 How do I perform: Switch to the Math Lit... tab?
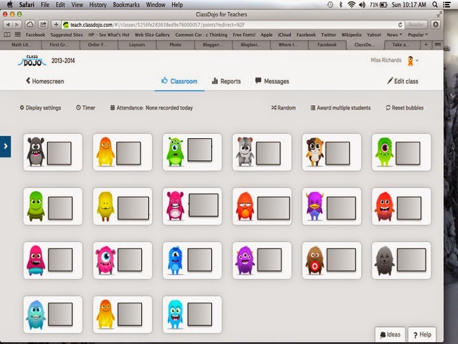pos(22,45)
